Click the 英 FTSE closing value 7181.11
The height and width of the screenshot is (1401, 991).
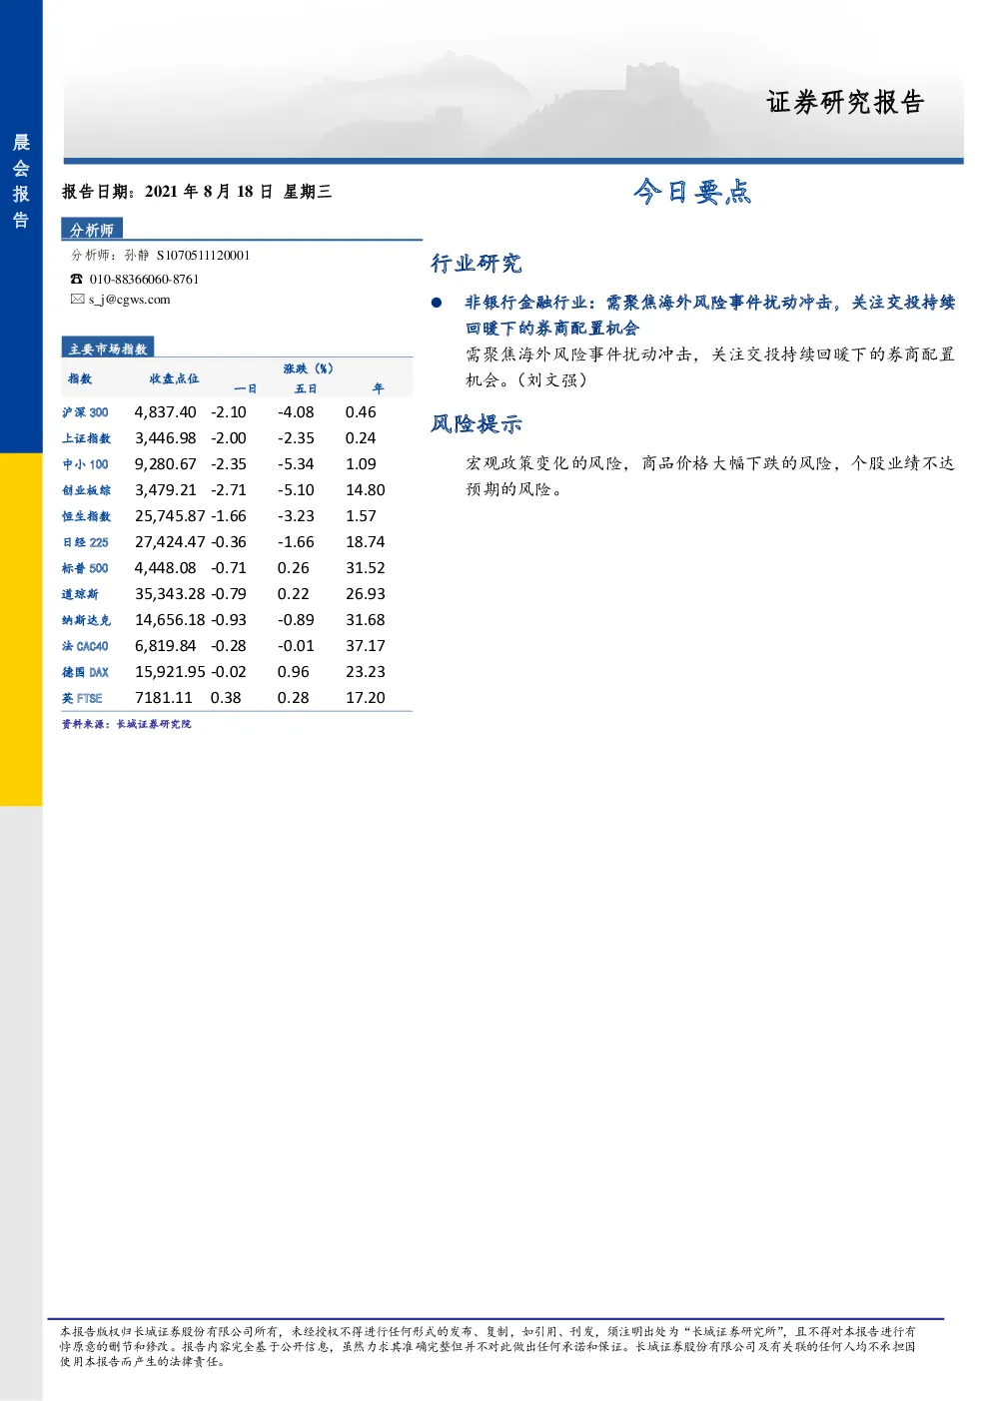(164, 698)
